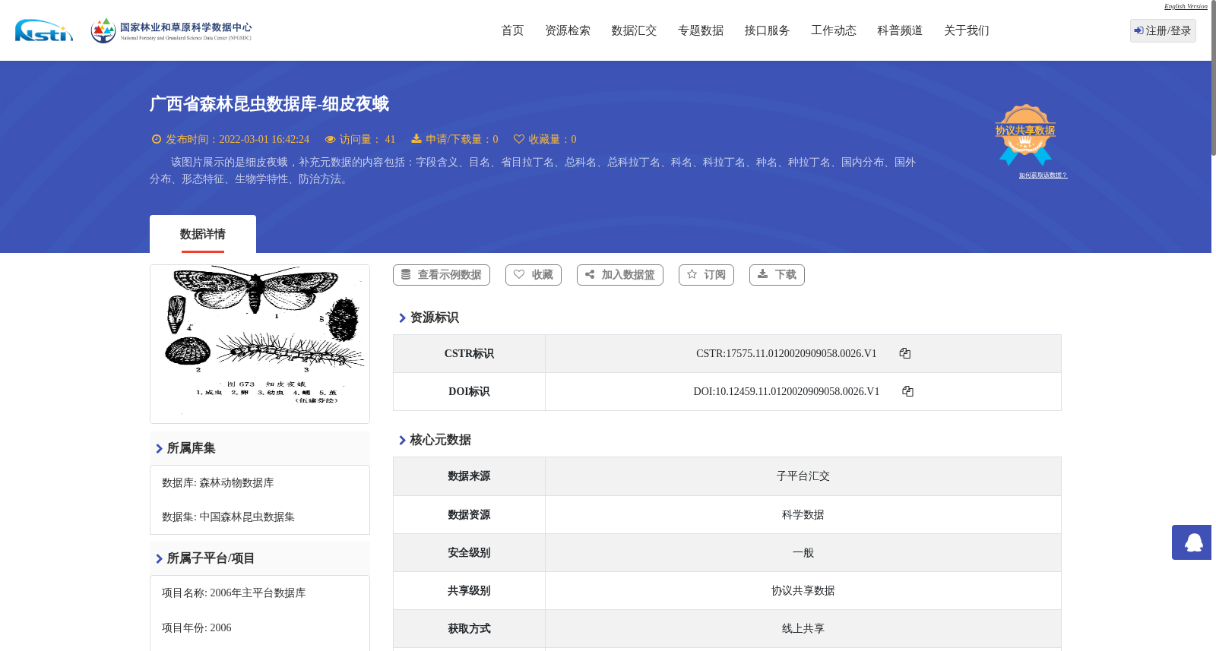This screenshot has width=1216, height=651.
Task: Open 资源检索 in the navigation
Action: [568, 30]
